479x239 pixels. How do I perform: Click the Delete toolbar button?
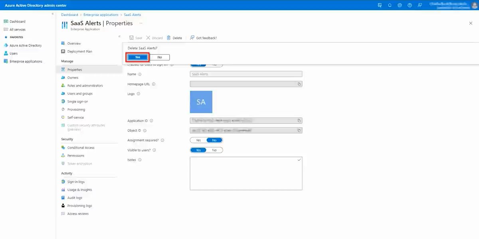coord(174,38)
